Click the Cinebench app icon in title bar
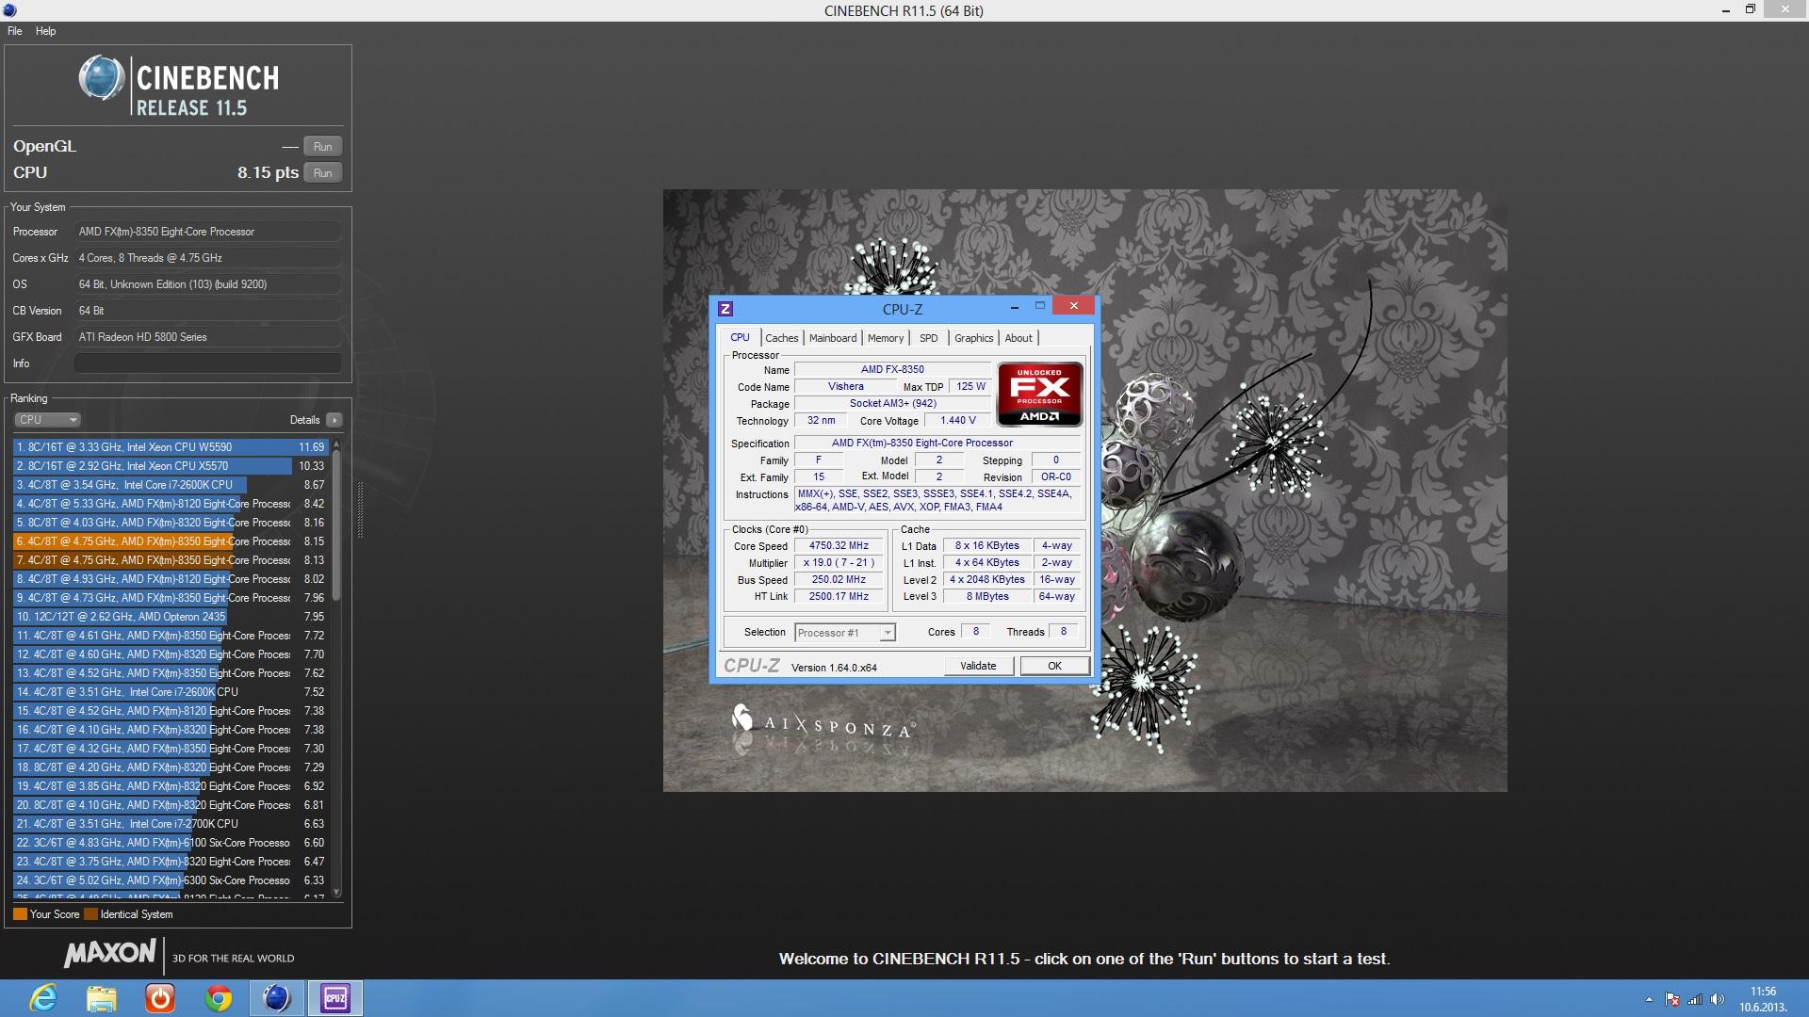1809x1017 pixels. (8, 10)
